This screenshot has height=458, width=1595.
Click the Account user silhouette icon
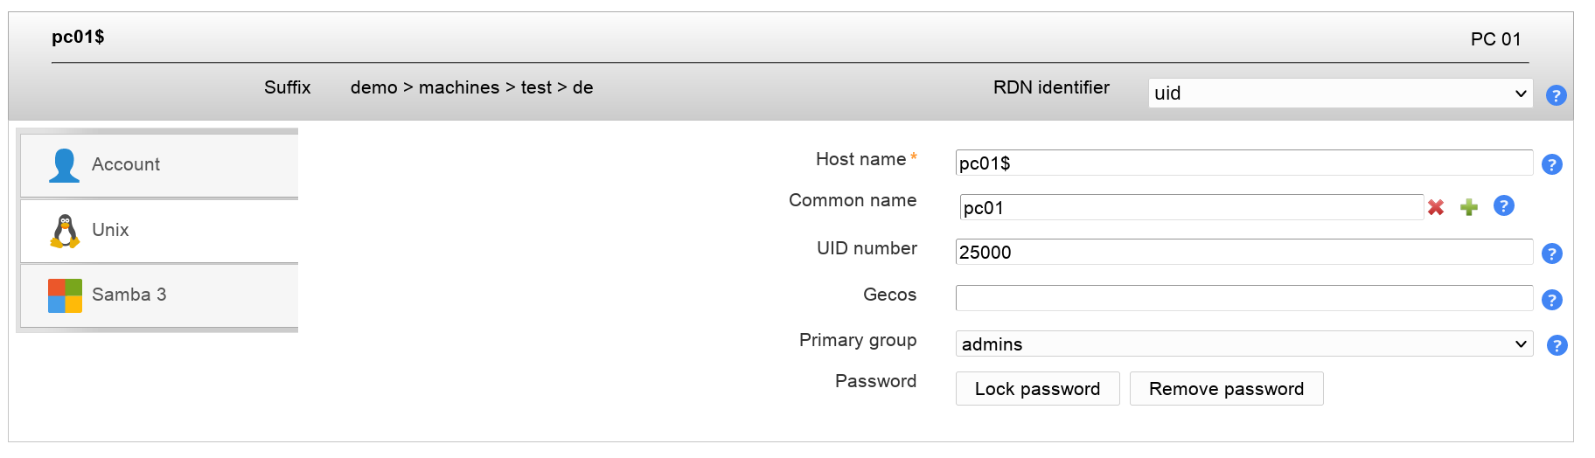(x=64, y=165)
